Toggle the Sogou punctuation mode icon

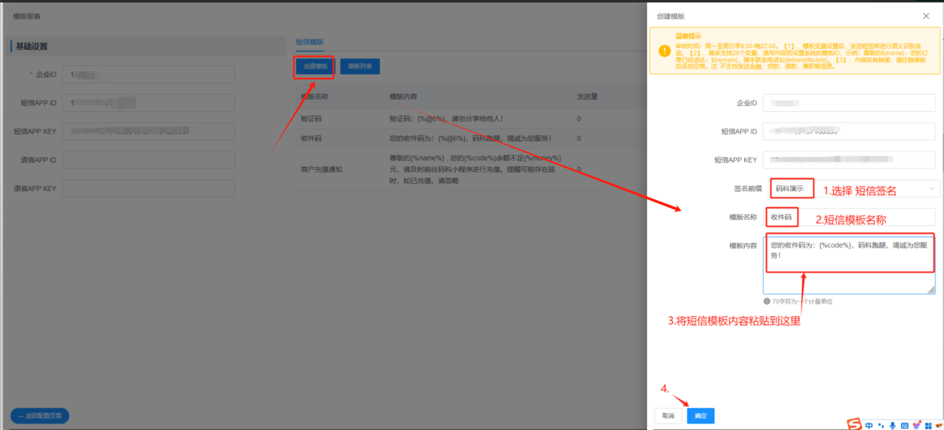click(x=881, y=426)
